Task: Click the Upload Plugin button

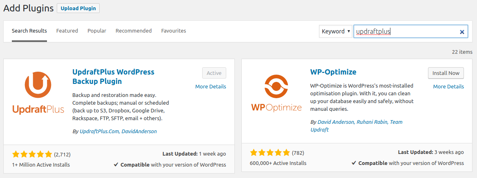Action: [x=78, y=9]
